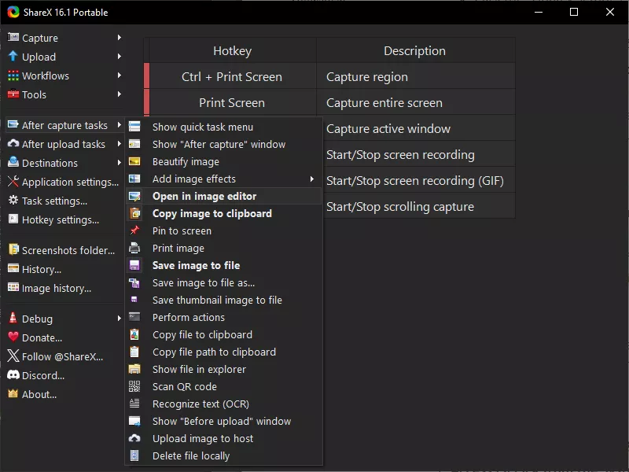This screenshot has height=472, width=629.
Task: Click the Screenshots folder icon
Action: [x=13, y=249]
